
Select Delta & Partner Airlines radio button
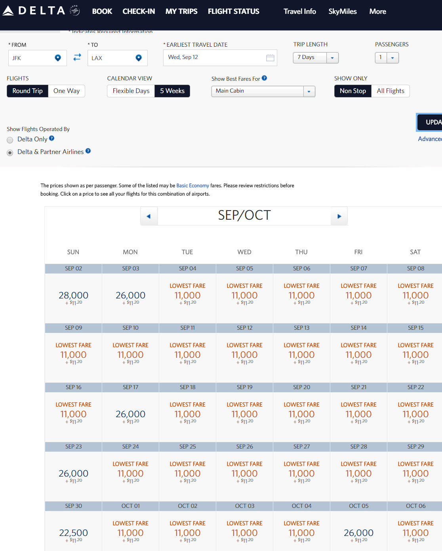pyautogui.click(x=10, y=152)
